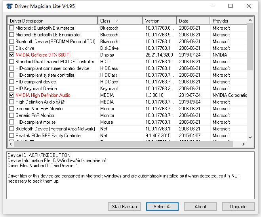Click the list's scroll down arrow
The width and height of the screenshot is (261, 217).
tap(250, 138)
